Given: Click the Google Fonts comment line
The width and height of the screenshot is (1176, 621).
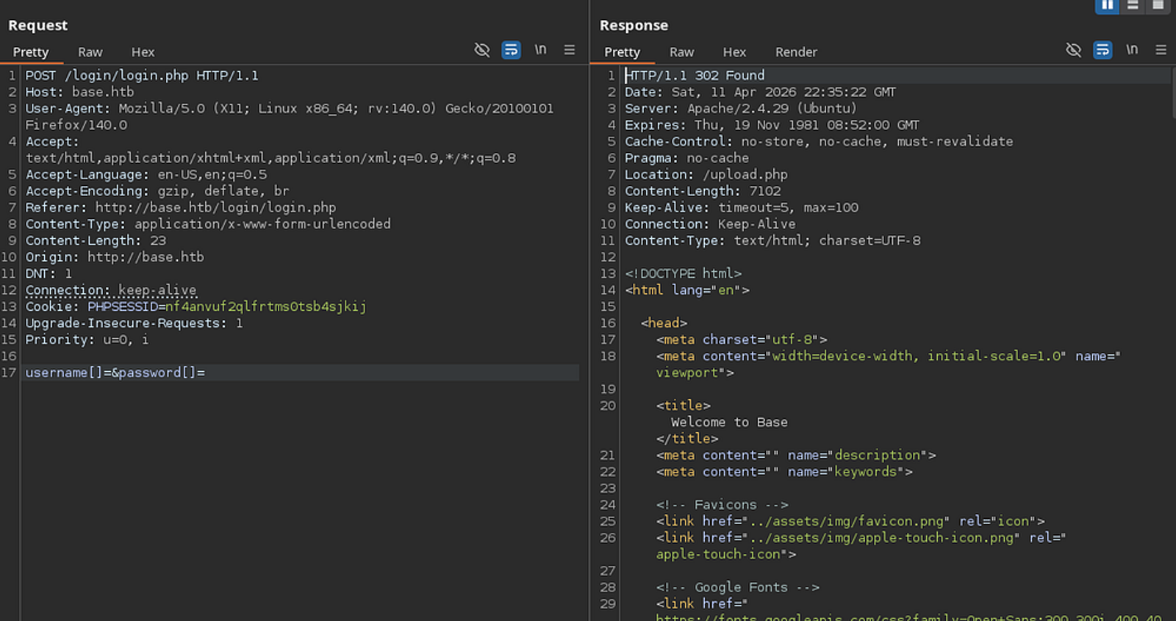Looking at the screenshot, I should pos(737,587).
